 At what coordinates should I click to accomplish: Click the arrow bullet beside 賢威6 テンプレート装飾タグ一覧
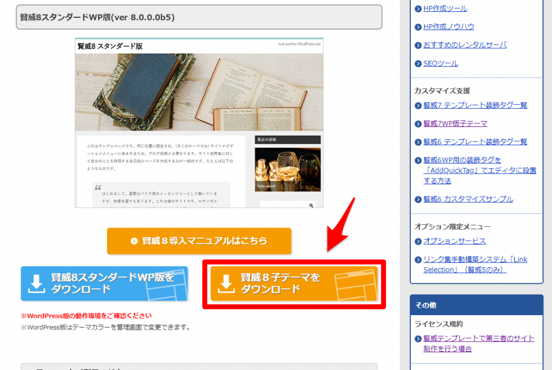(x=418, y=142)
